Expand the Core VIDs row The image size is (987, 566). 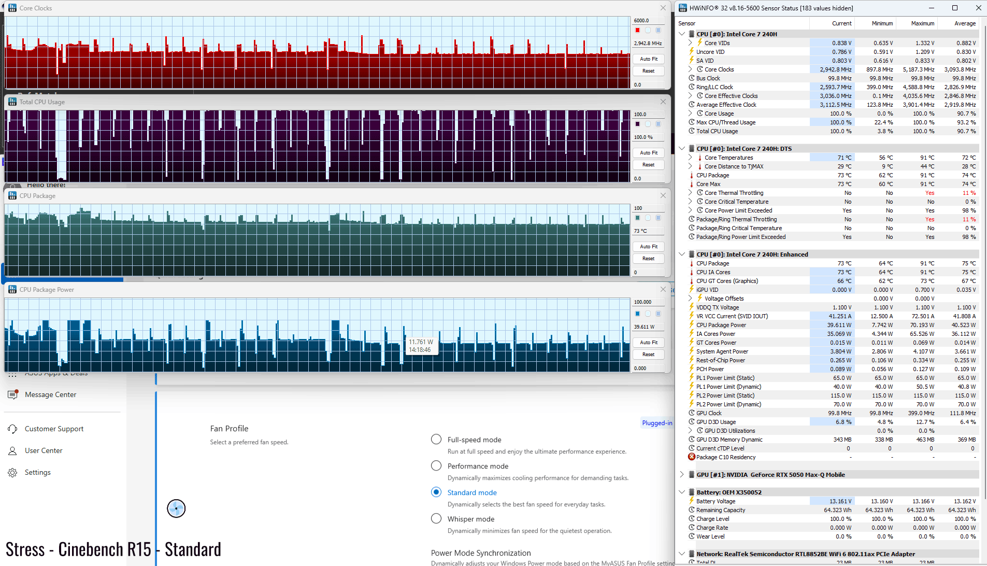(x=690, y=43)
